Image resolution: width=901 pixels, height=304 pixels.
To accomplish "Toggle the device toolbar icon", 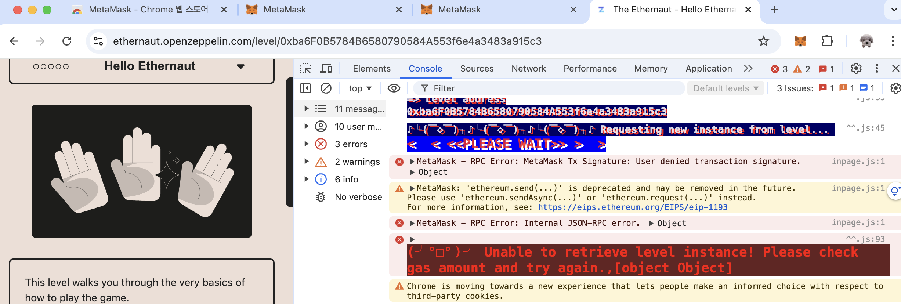I will [326, 69].
